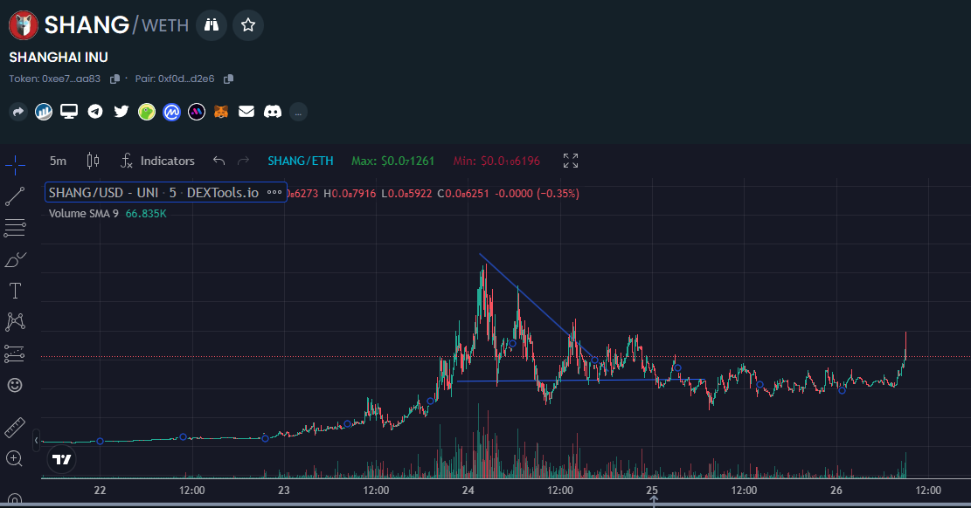Copy the pair address 0xf0d...d2e6
The height and width of the screenshot is (508, 971).
click(x=228, y=79)
